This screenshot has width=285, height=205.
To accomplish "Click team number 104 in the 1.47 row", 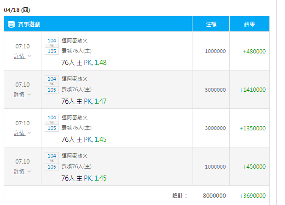I will pyautogui.click(x=52, y=79).
